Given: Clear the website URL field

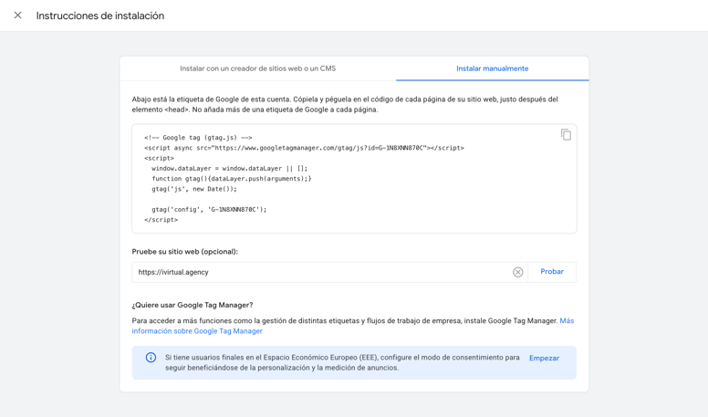Looking at the screenshot, I should [517, 272].
